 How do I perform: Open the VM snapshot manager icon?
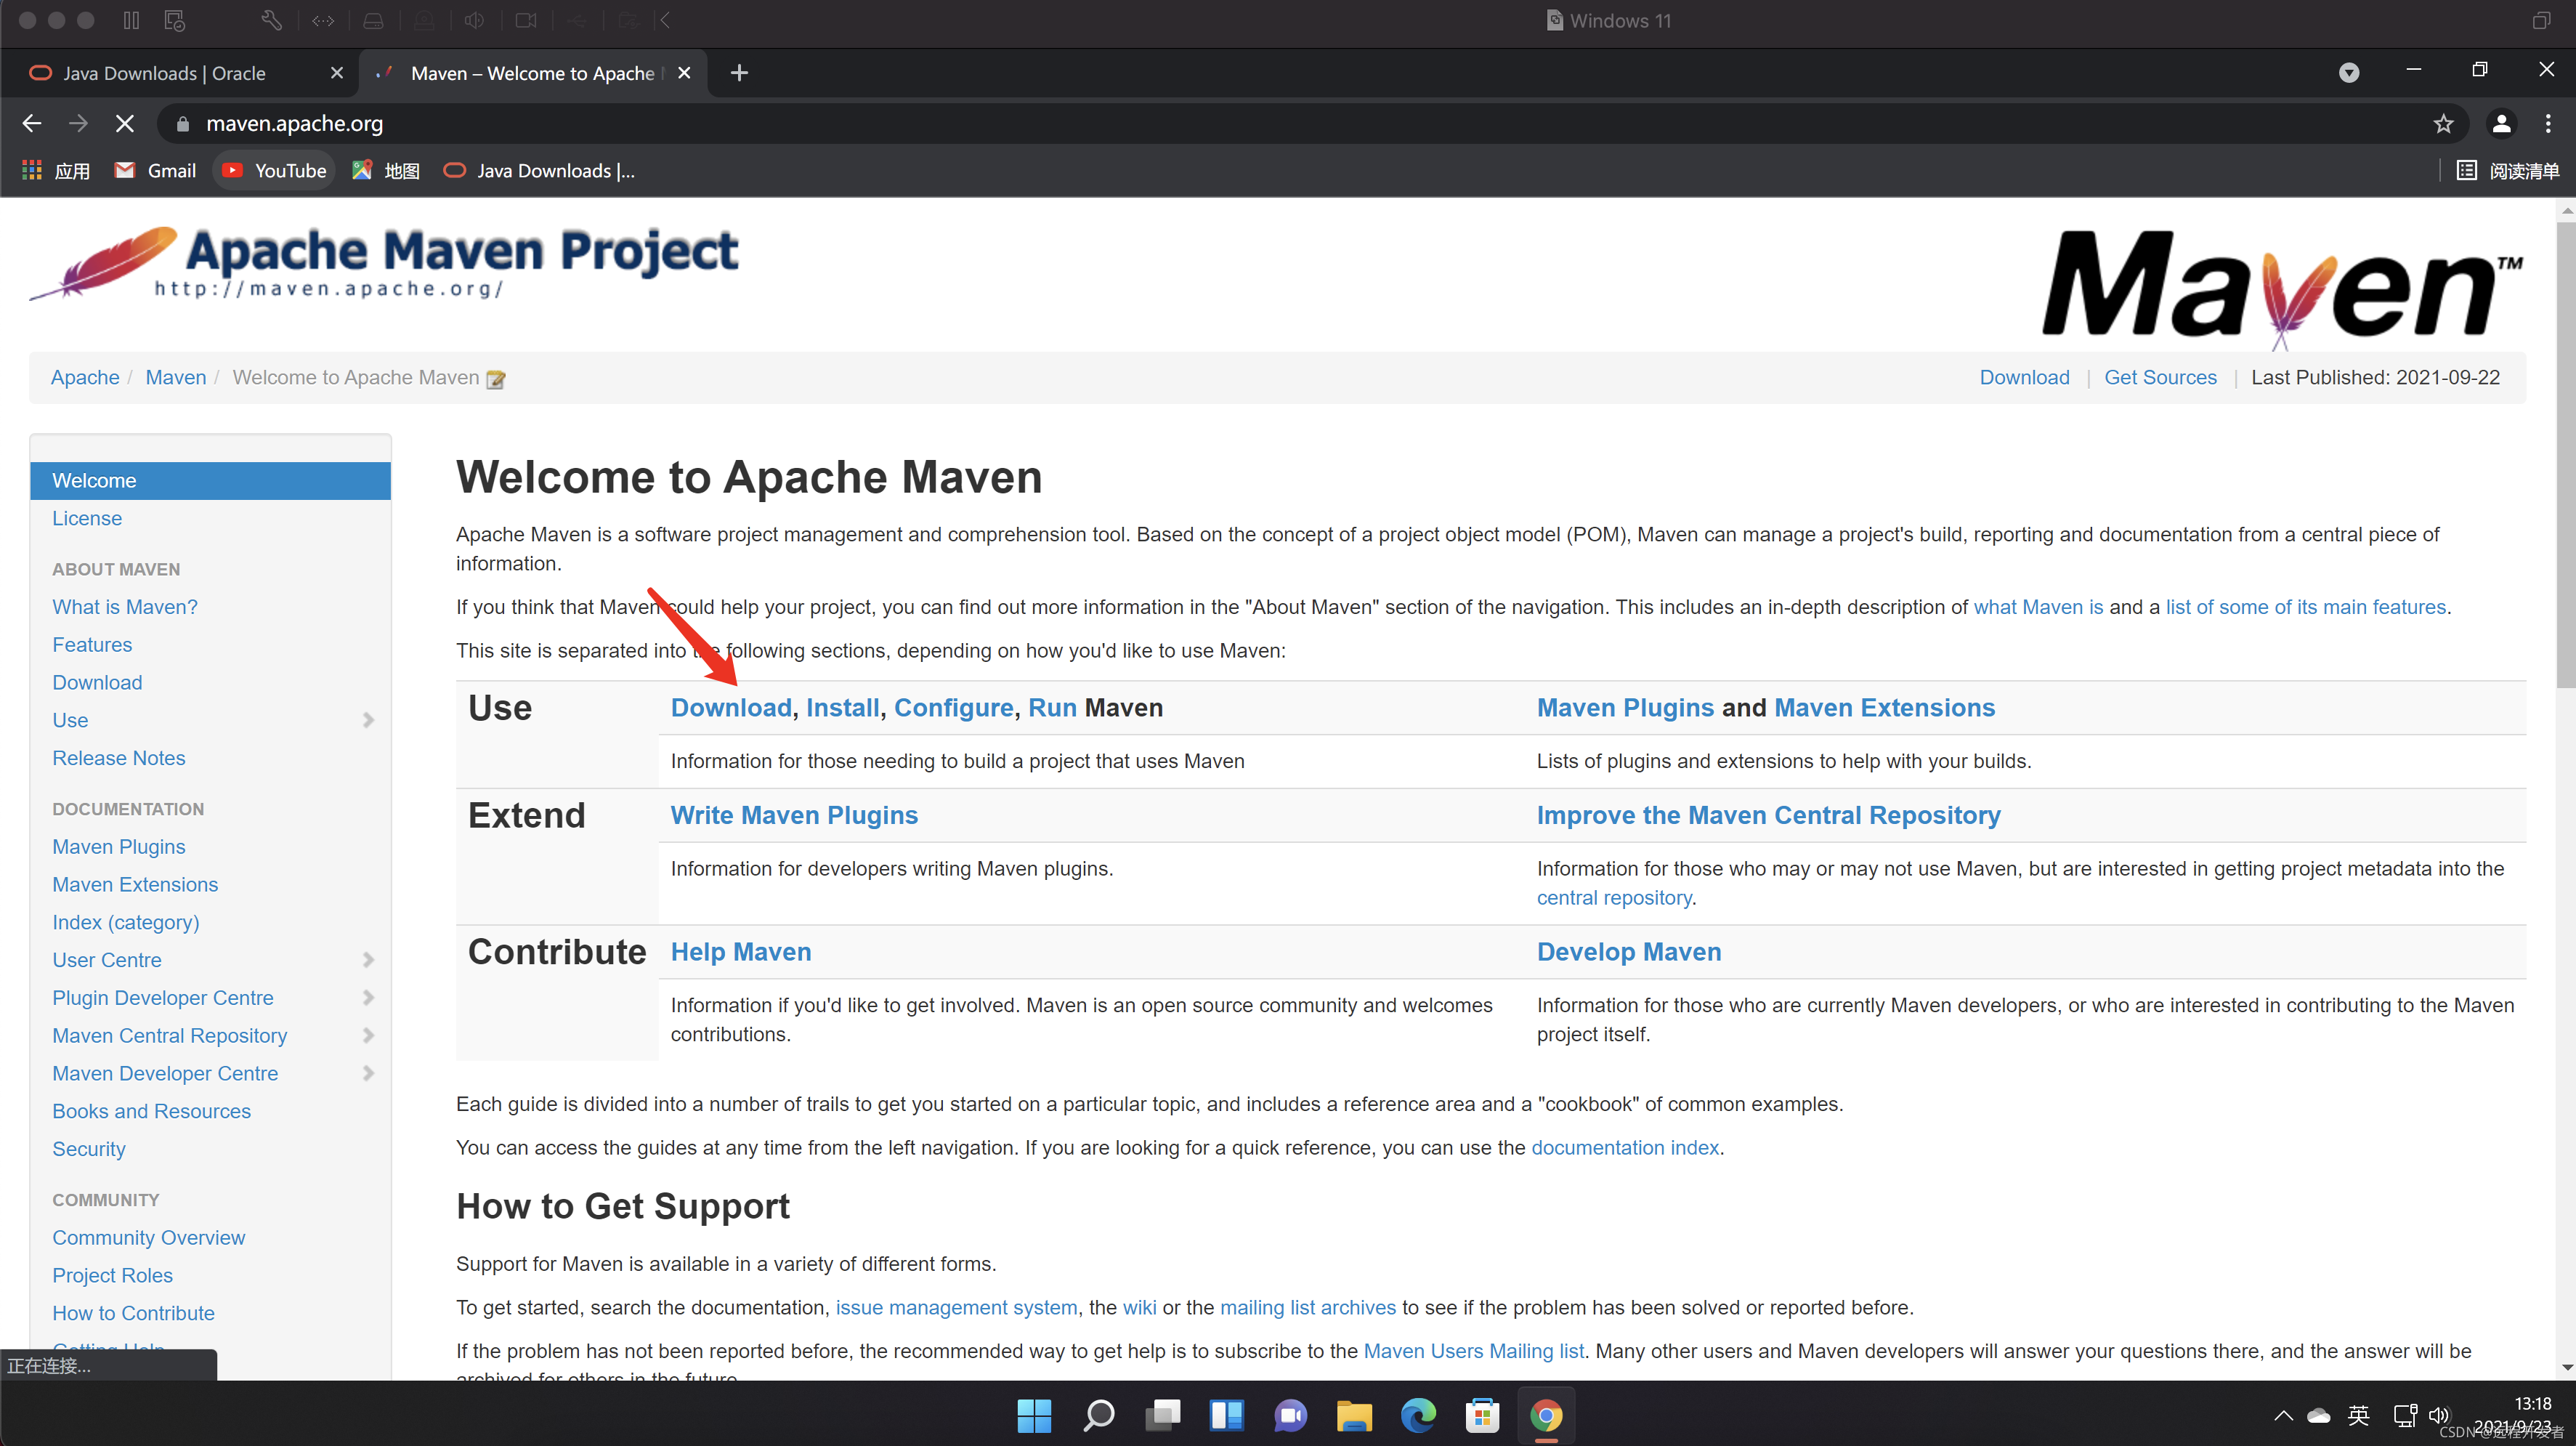click(x=175, y=20)
